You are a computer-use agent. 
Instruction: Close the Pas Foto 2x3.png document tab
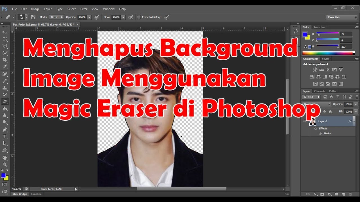77,24
